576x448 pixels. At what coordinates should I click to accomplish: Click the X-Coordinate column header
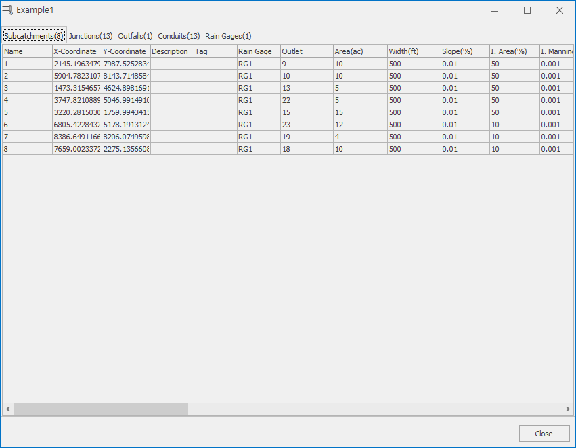(76, 51)
